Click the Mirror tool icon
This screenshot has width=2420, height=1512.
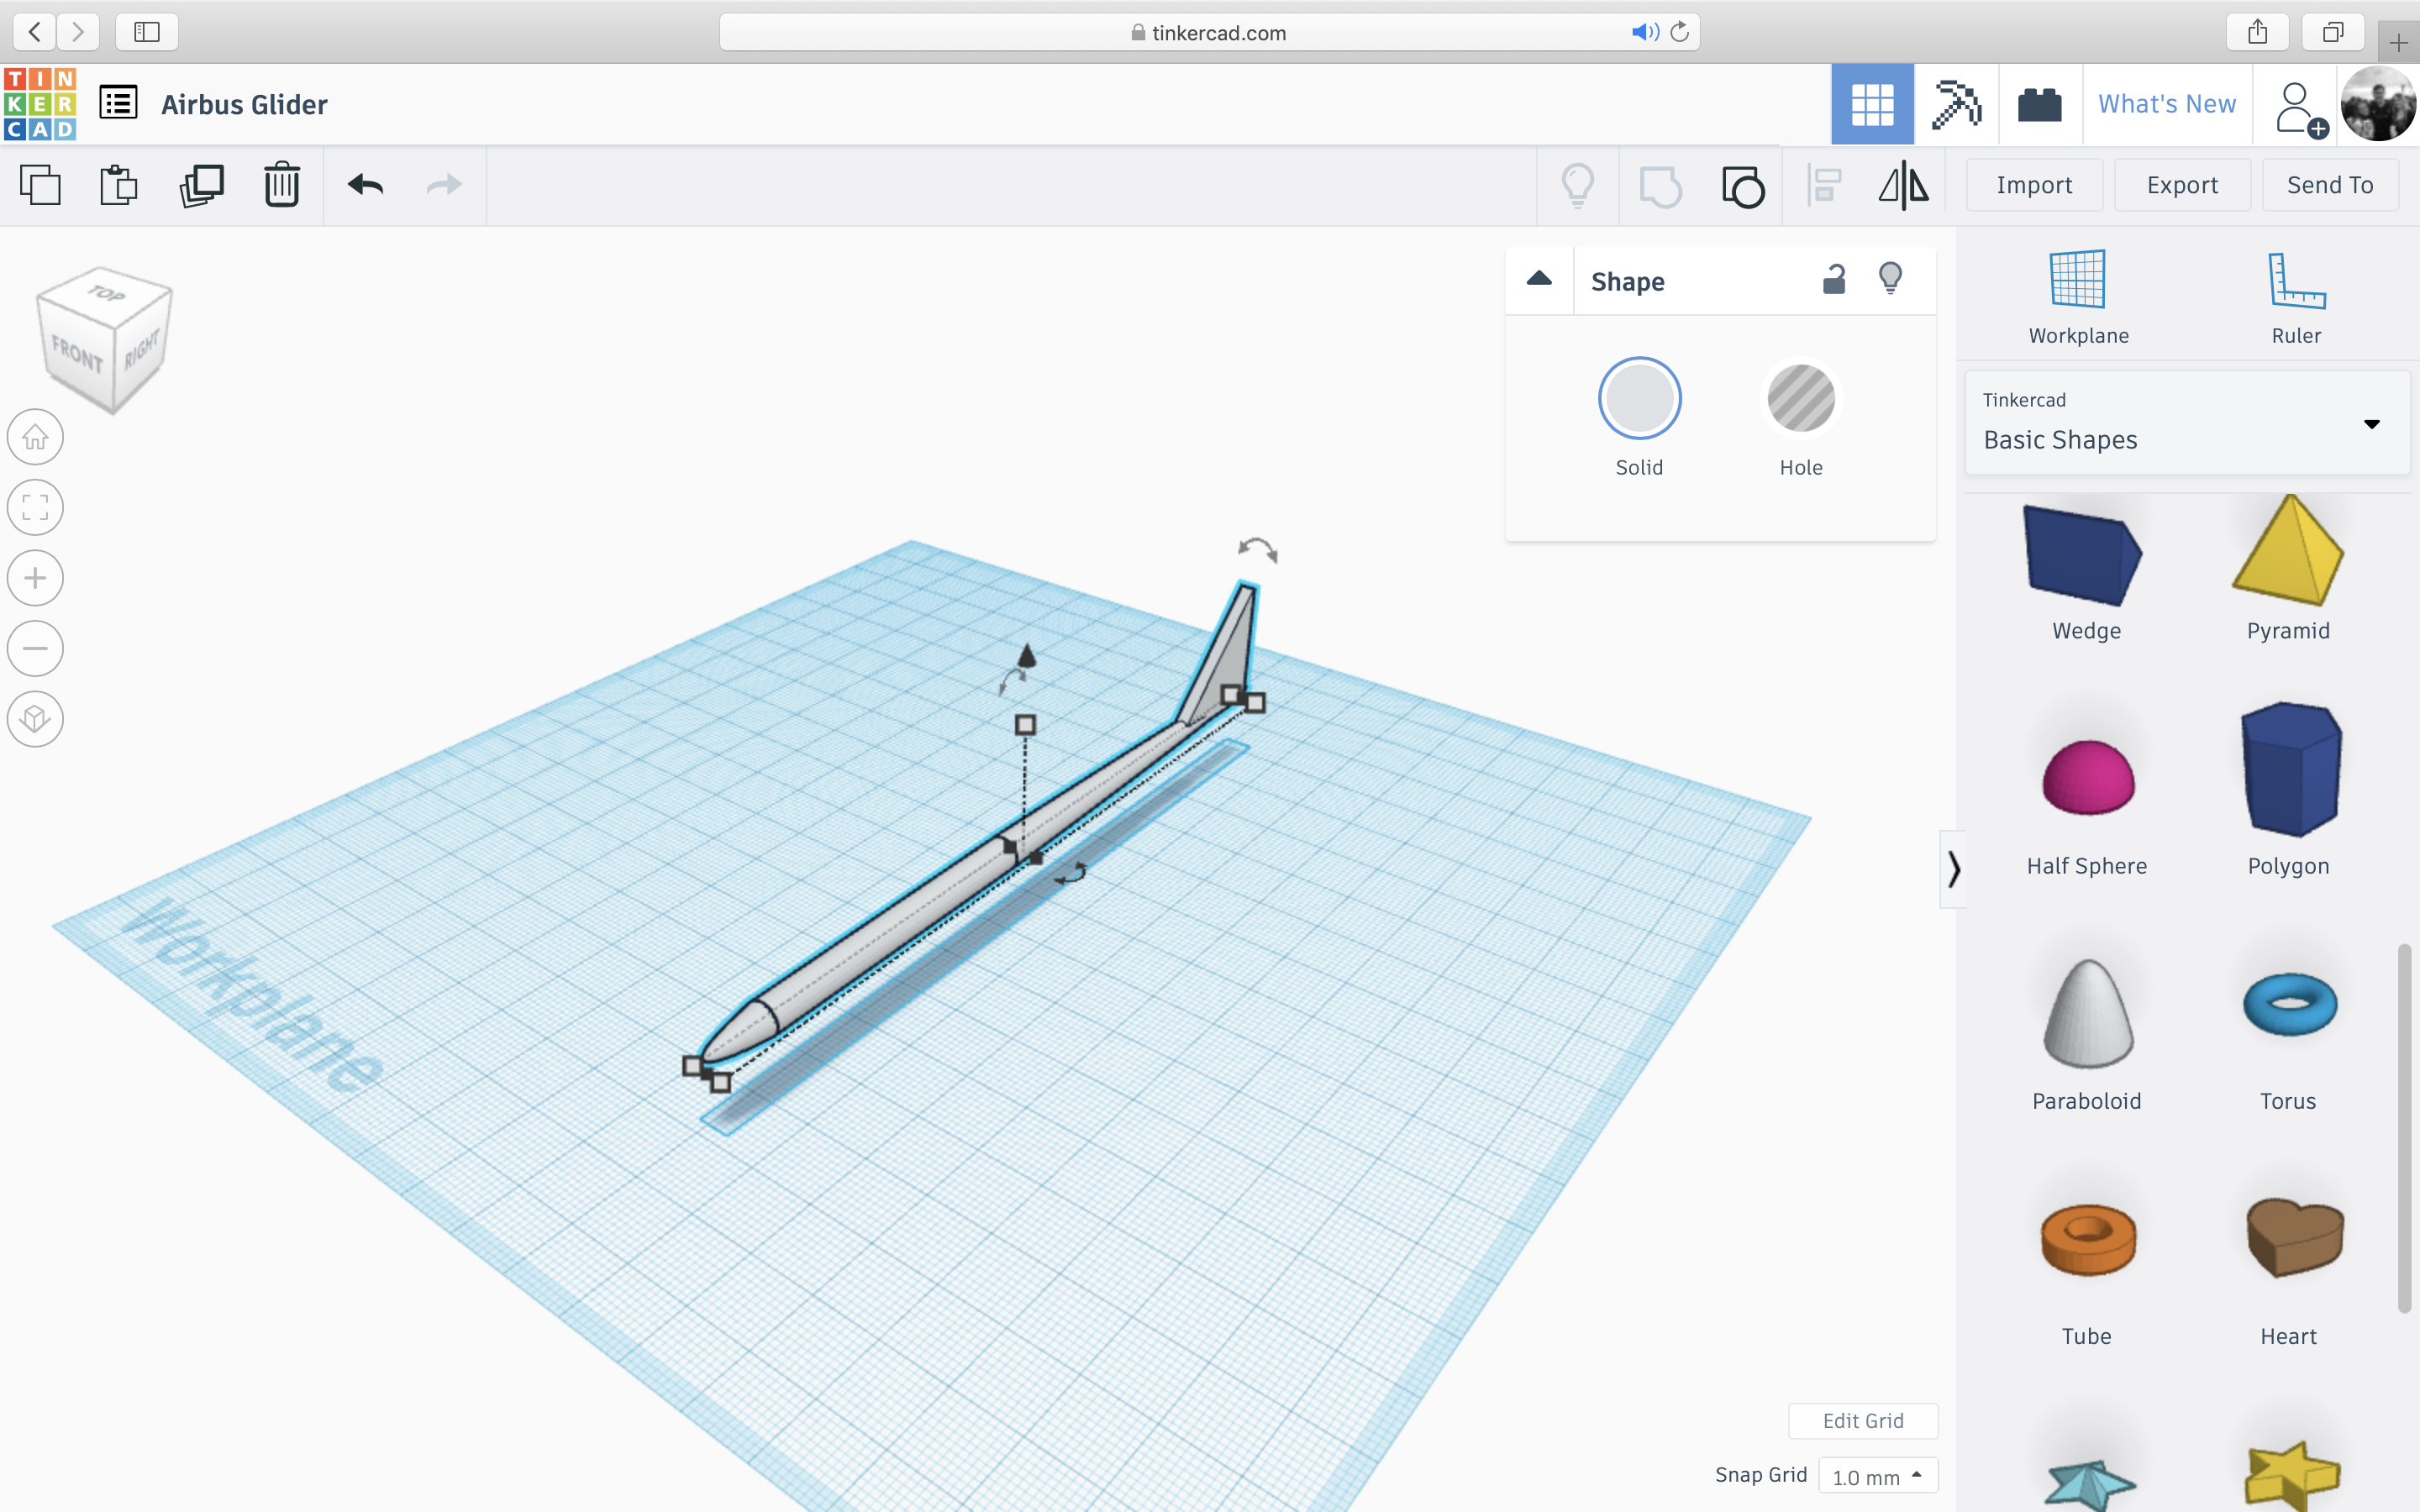tap(1904, 185)
